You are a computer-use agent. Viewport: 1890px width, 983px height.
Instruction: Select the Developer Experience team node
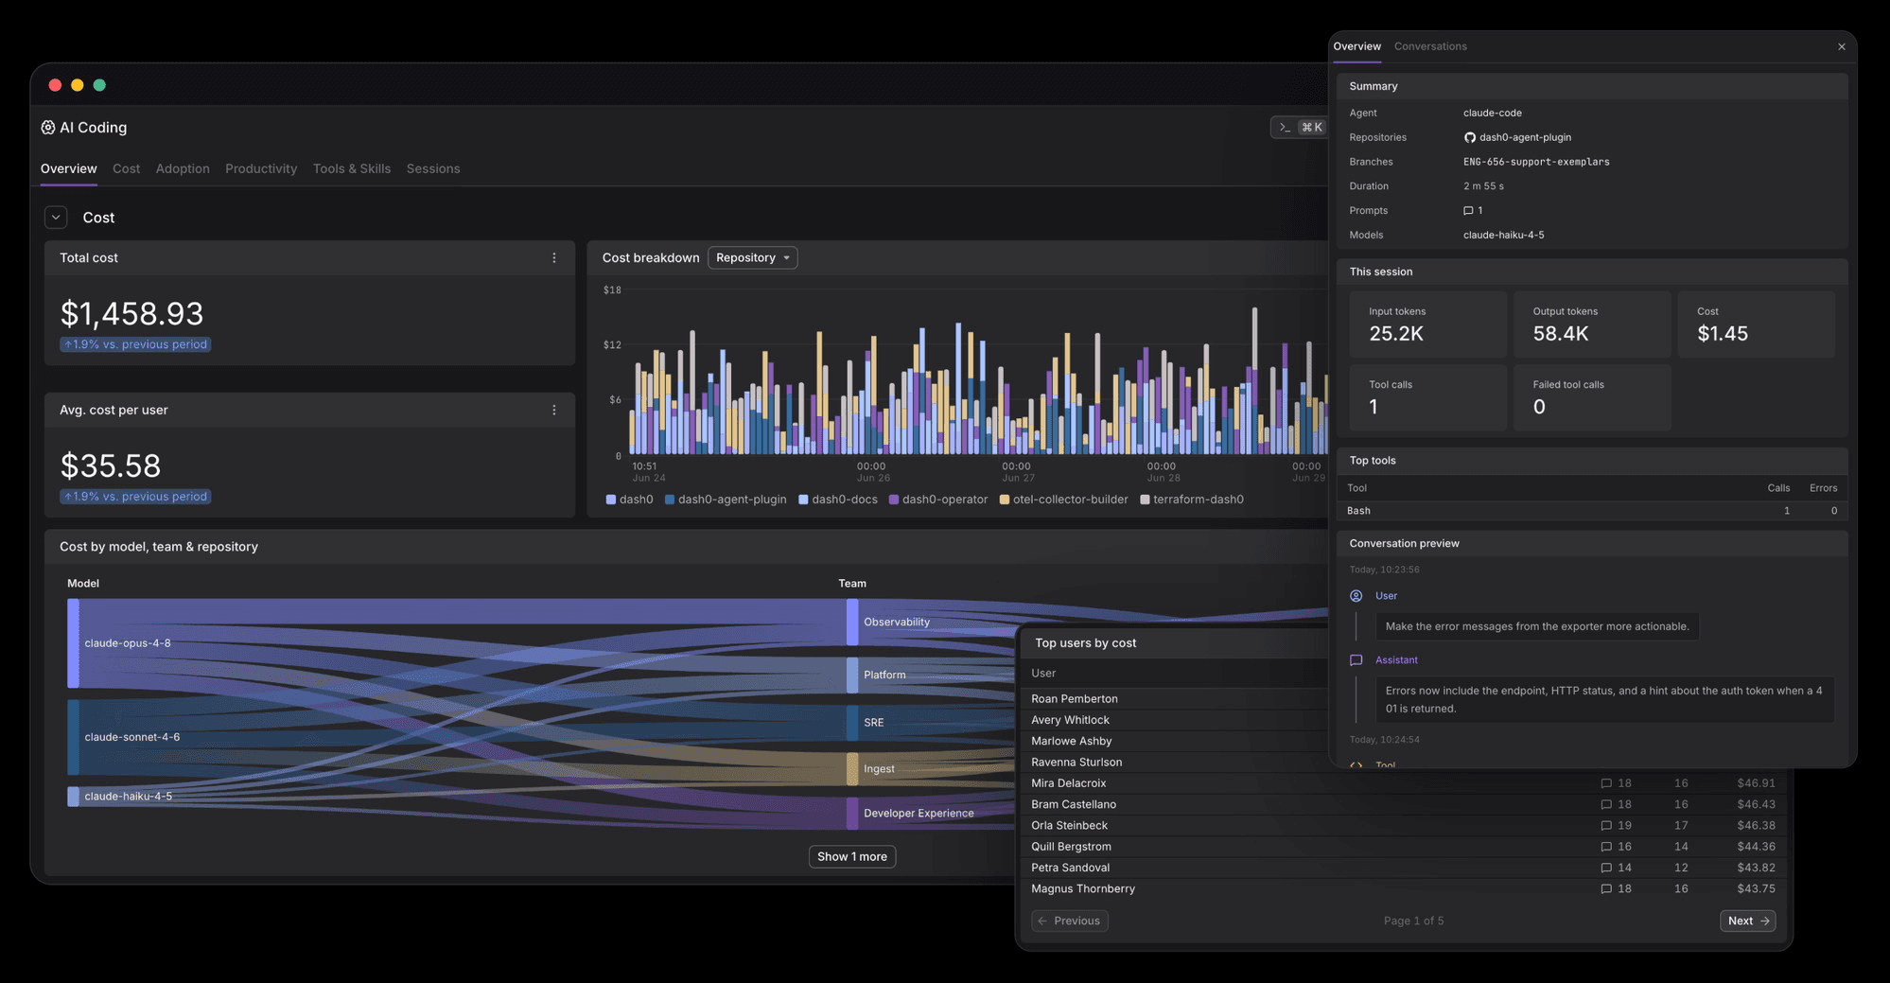(x=852, y=814)
